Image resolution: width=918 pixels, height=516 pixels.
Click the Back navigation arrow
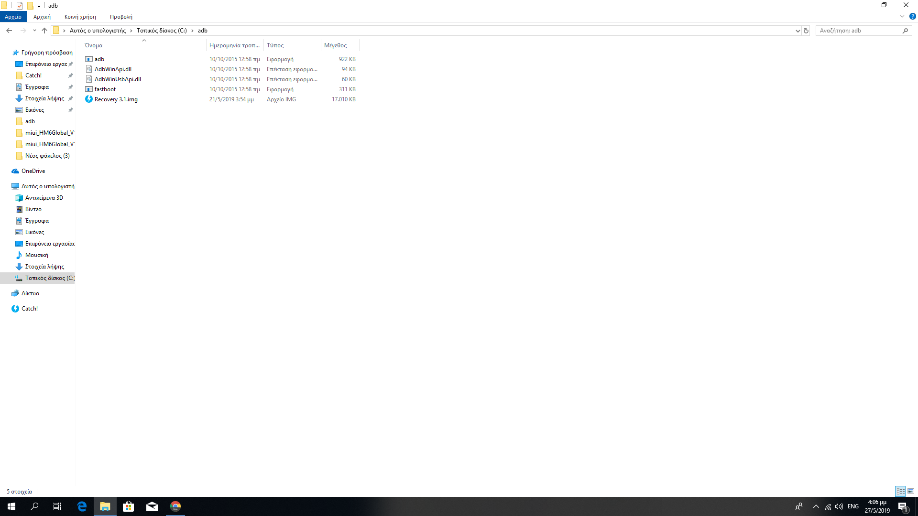pyautogui.click(x=9, y=31)
